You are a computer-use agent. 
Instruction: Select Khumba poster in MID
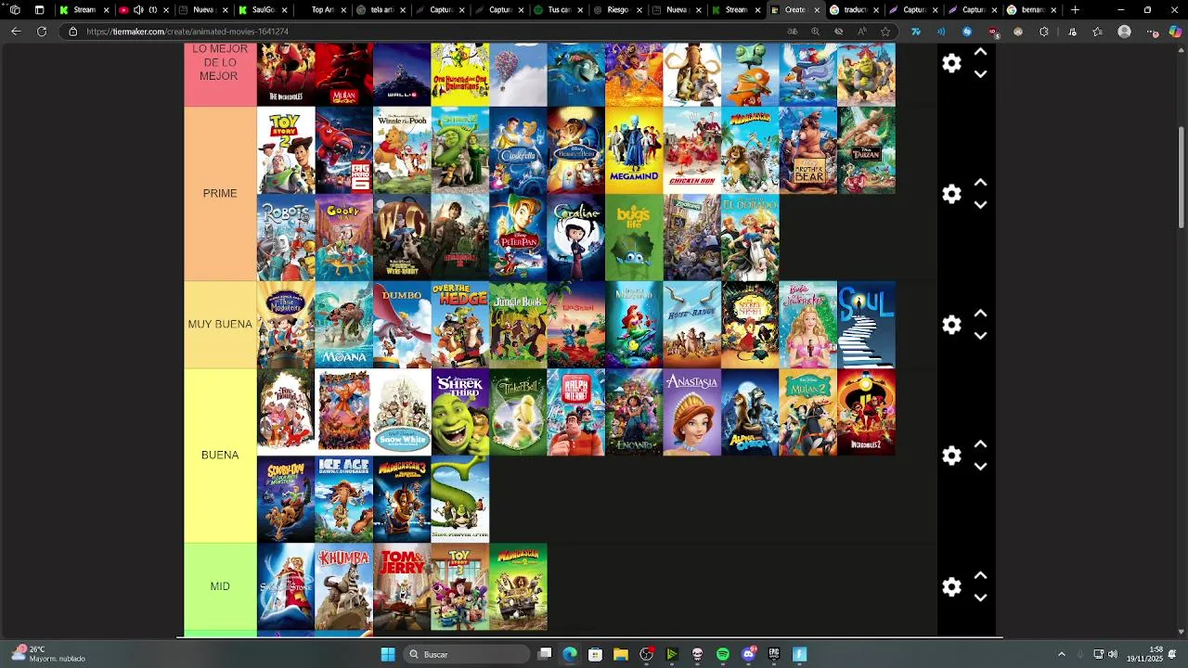343,586
